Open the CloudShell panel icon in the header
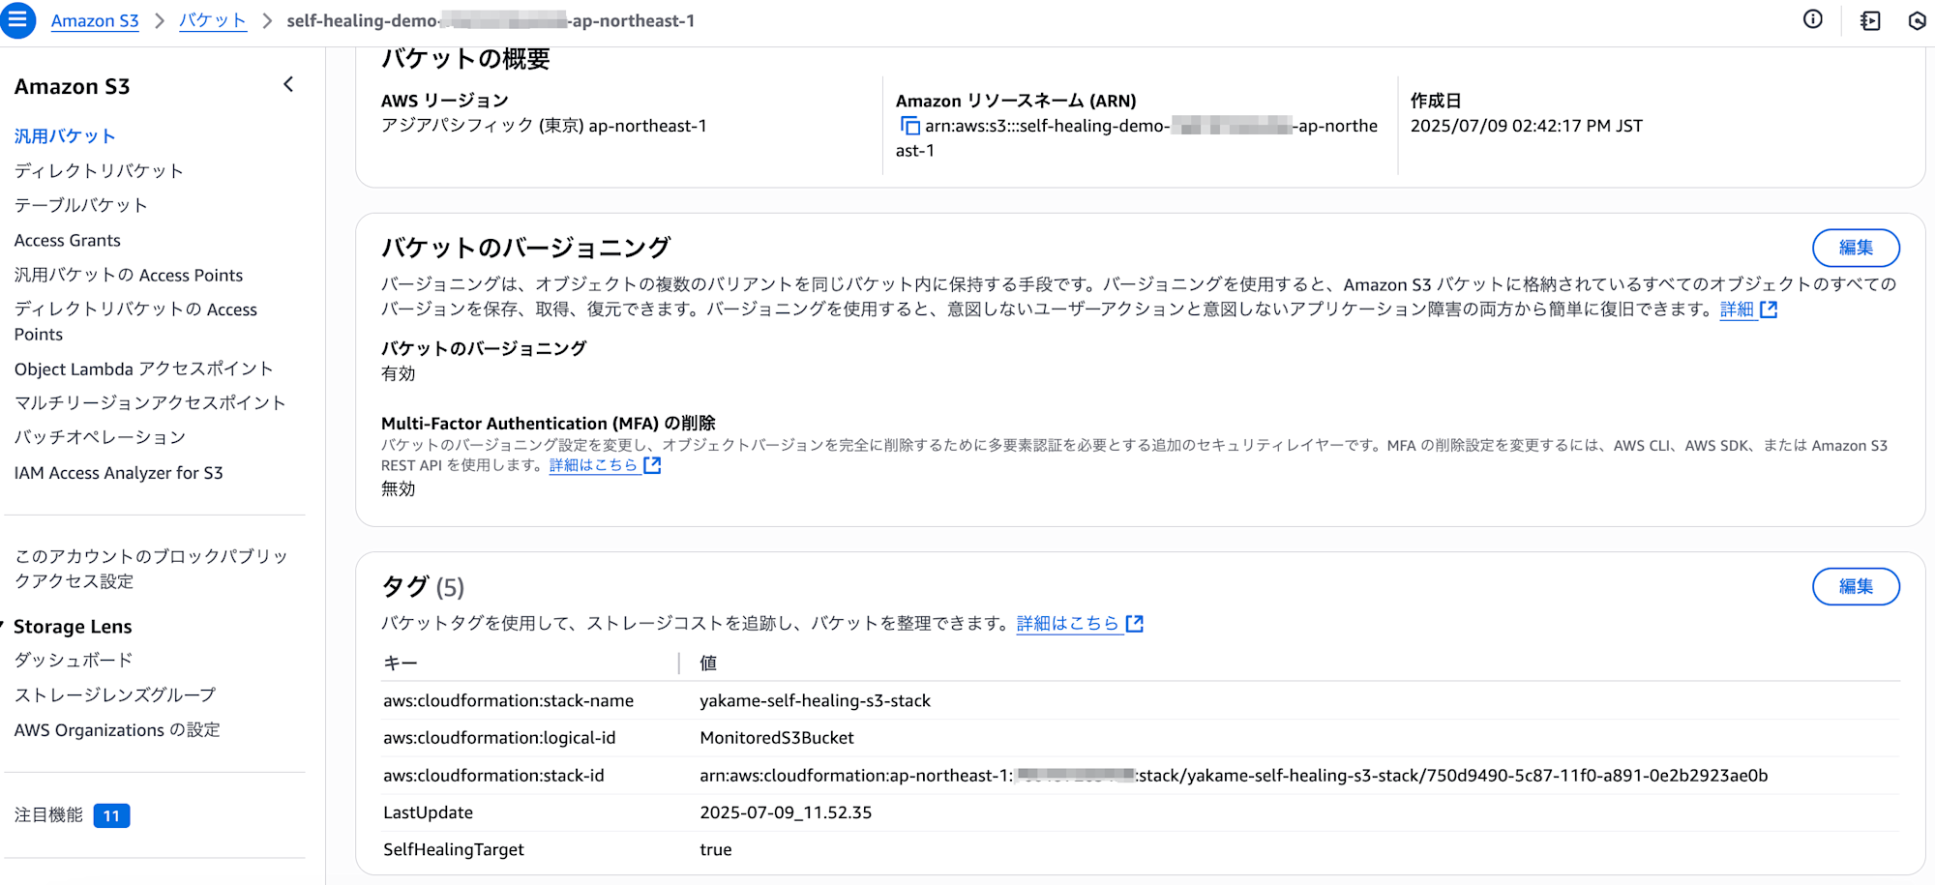The height and width of the screenshot is (885, 1935). [1869, 20]
